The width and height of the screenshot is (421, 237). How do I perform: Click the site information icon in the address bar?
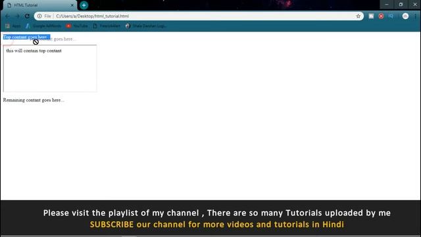click(x=39, y=16)
